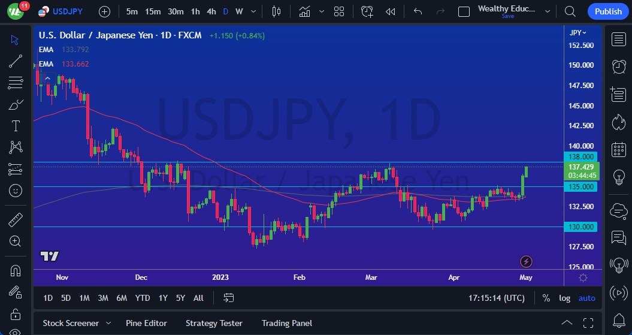Open the alerts panel
Image resolution: width=632 pixels, height=335 pixels.
[618, 67]
